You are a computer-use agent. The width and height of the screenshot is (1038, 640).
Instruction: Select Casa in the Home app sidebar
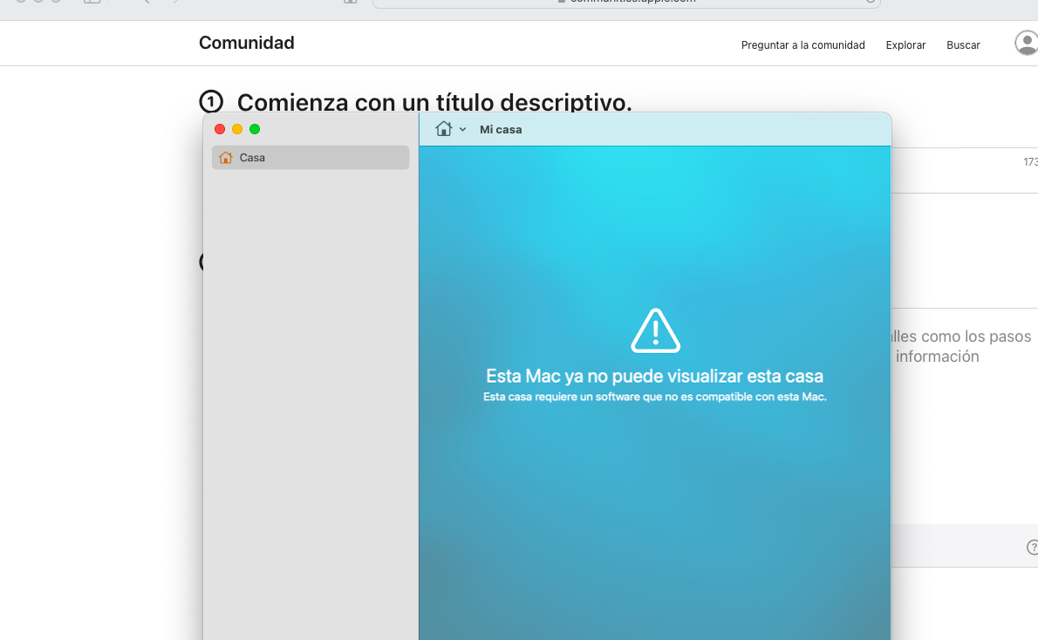pyautogui.click(x=311, y=158)
